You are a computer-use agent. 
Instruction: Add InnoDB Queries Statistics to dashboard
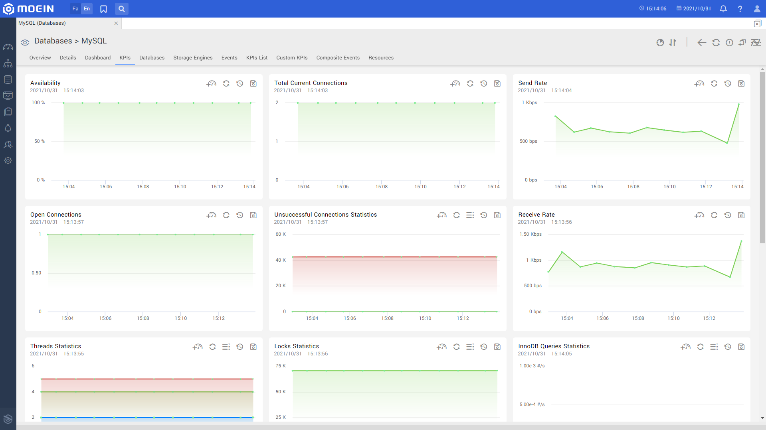tap(685, 347)
